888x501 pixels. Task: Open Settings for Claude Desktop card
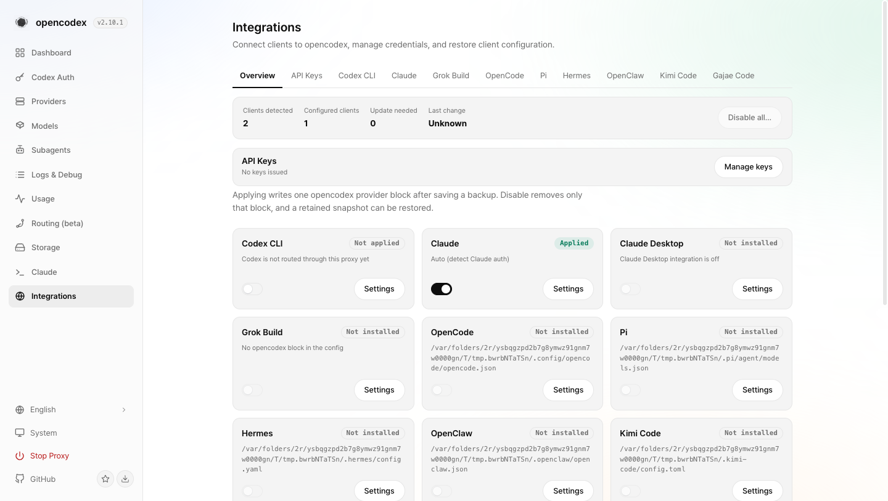tap(757, 289)
